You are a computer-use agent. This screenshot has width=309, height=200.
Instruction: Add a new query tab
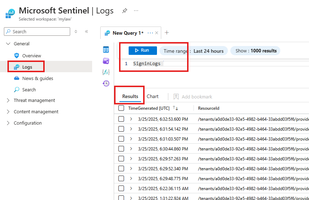tap(167, 33)
